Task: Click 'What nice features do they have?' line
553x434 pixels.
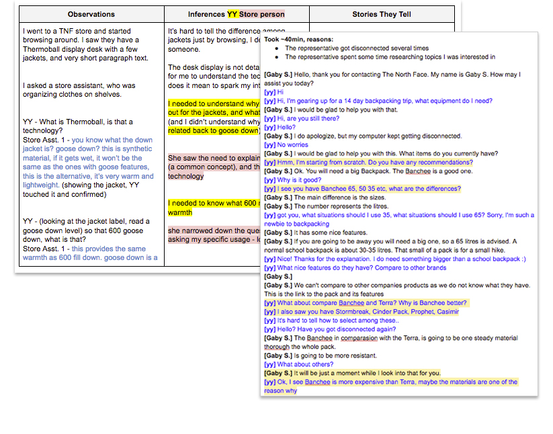Action: click(x=355, y=268)
